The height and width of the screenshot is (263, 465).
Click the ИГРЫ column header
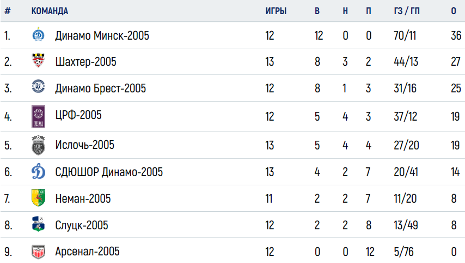tap(276, 11)
